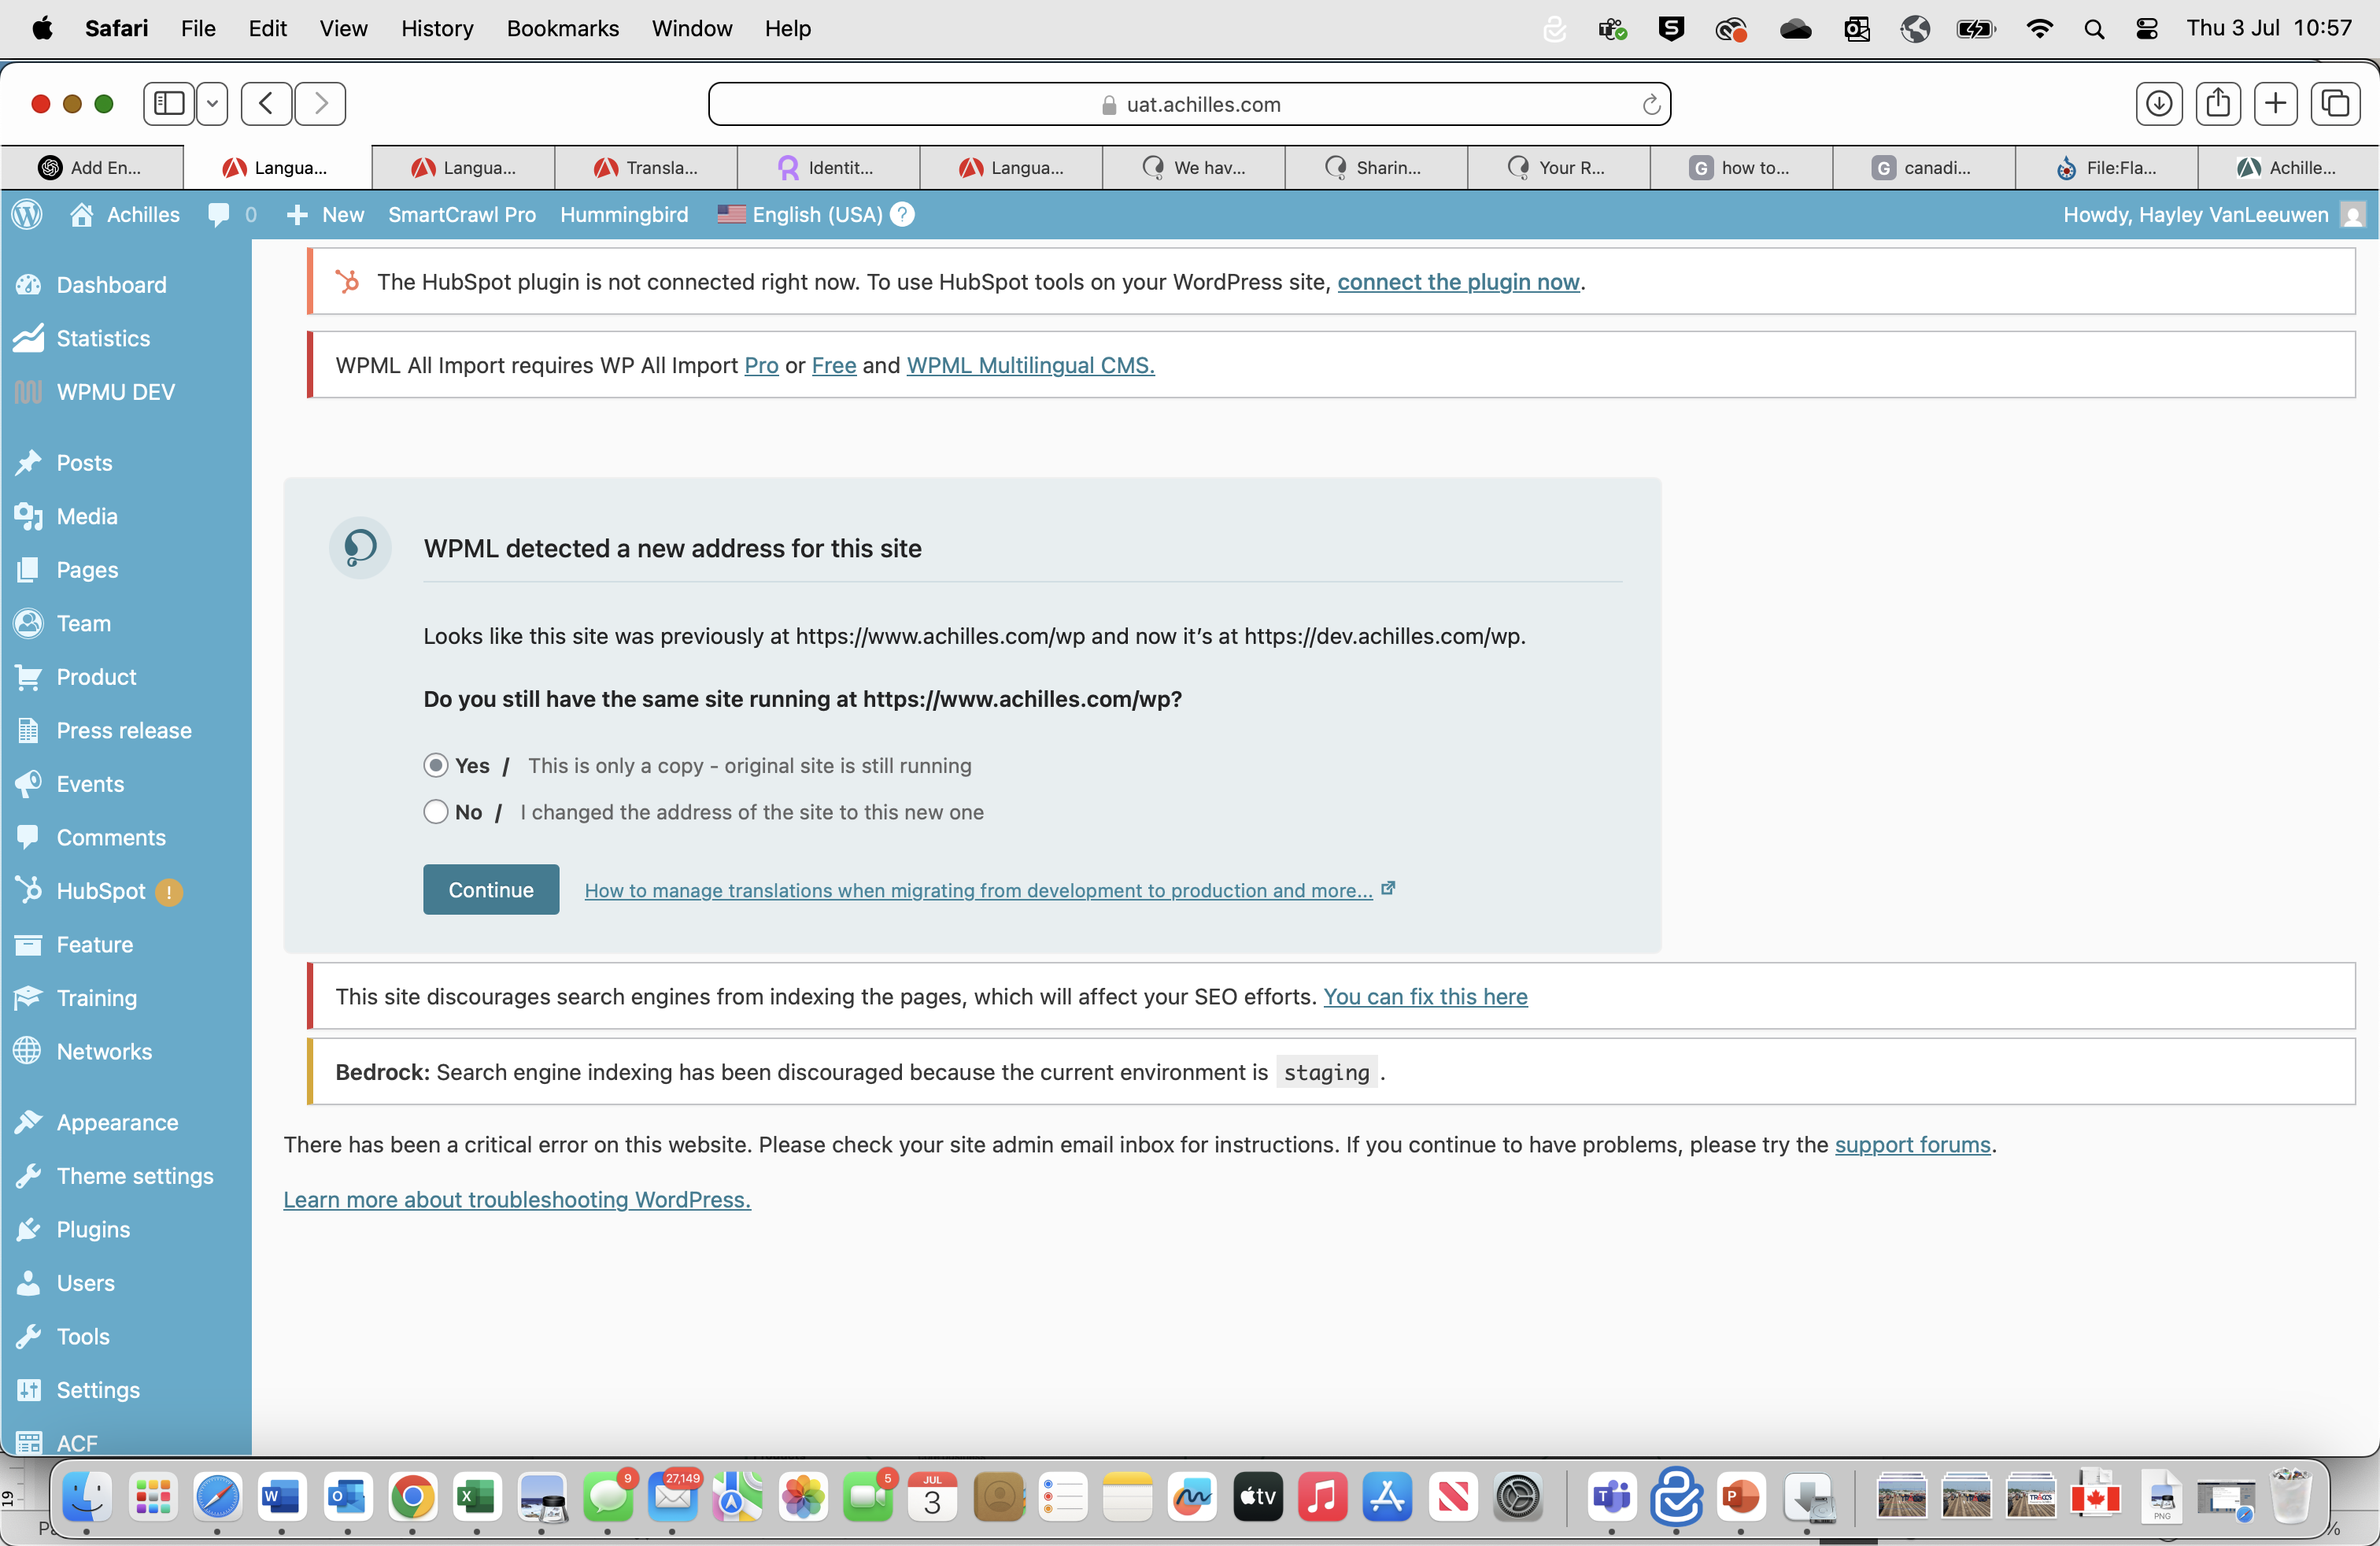Open SmartCrawl Pro in admin bar

click(x=462, y=214)
